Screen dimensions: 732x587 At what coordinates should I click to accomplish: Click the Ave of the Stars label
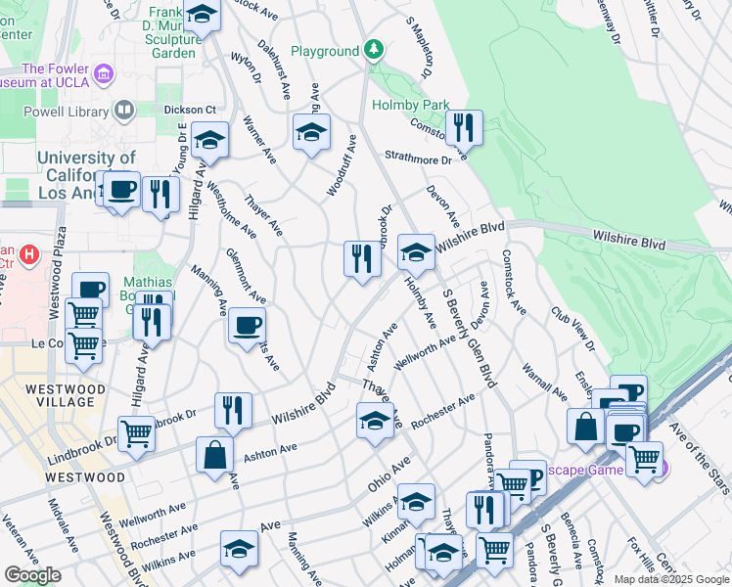(x=701, y=458)
